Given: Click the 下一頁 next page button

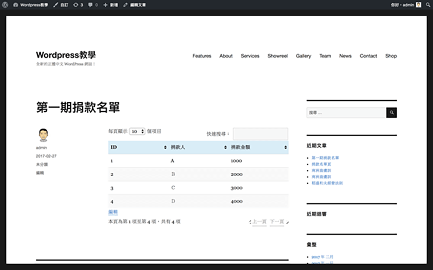Looking at the screenshot, I should coord(277,222).
